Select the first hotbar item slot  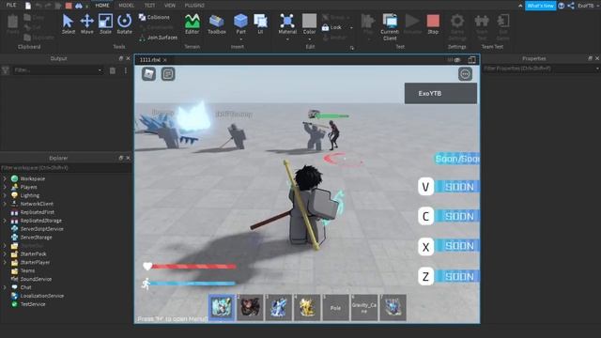point(222,307)
